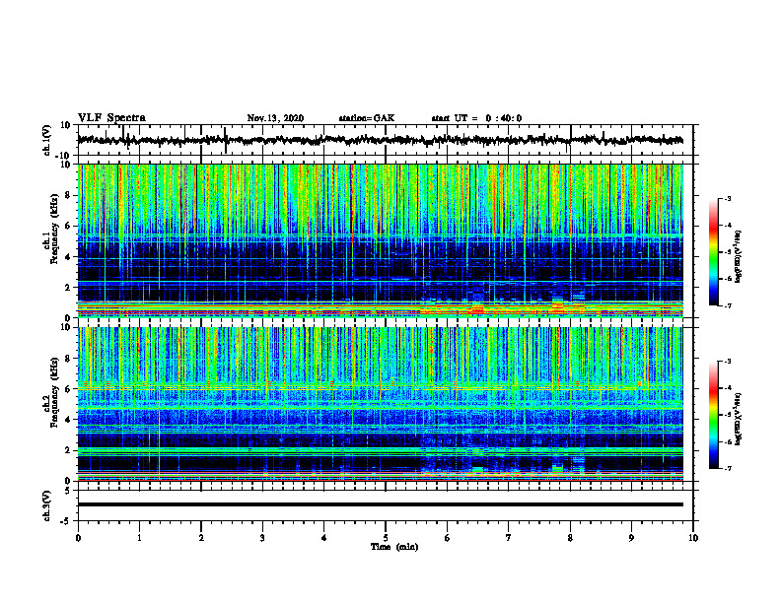Click time-axis tick label "7"
781x603 pixels.
tap(509, 538)
